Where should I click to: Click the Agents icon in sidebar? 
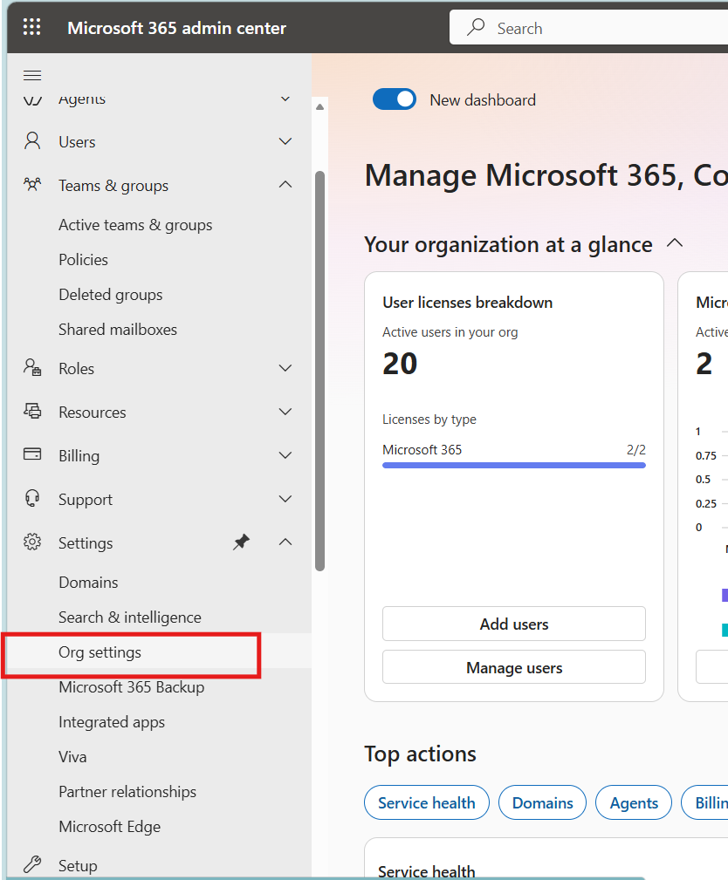pos(32,100)
